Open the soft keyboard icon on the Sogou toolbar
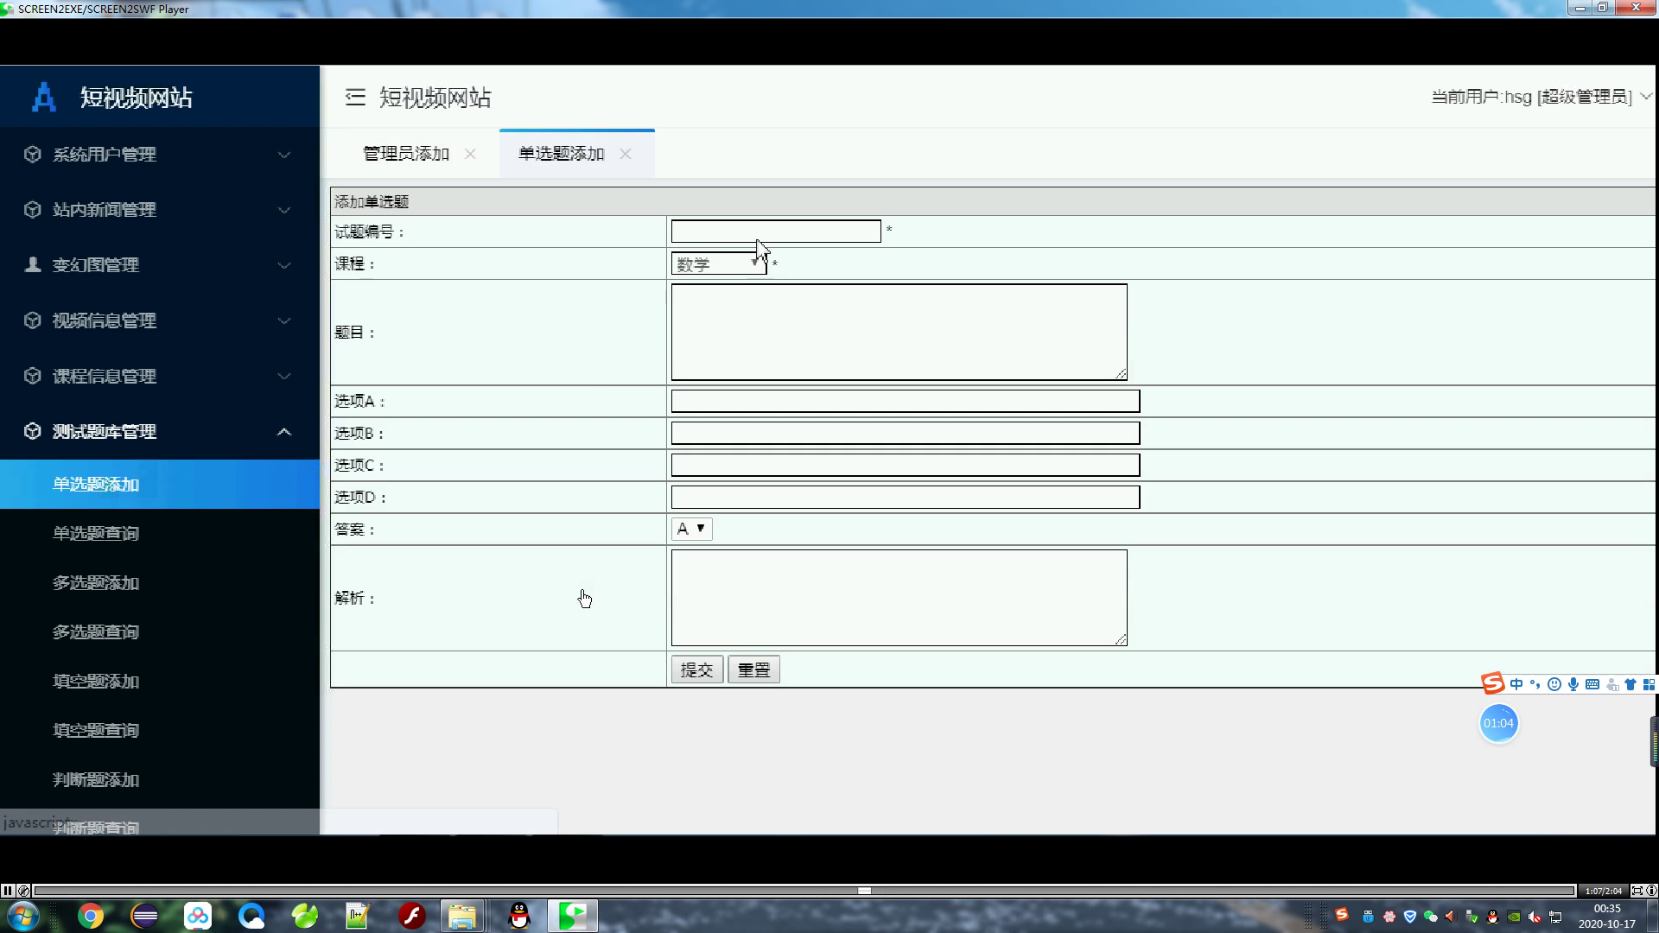The width and height of the screenshot is (1659, 933). (x=1592, y=684)
